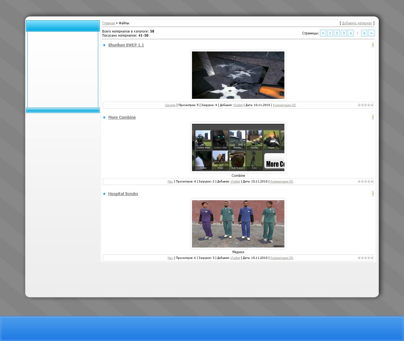Open page 6 of the catalog
The image size is (404, 341).
(364, 33)
